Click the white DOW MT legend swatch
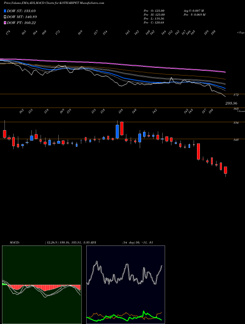 click(5, 17)
